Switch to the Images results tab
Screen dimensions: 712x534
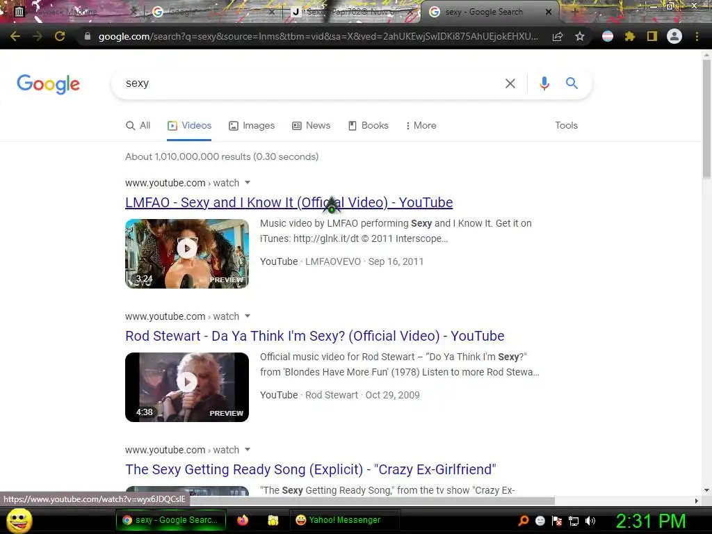pyautogui.click(x=252, y=125)
